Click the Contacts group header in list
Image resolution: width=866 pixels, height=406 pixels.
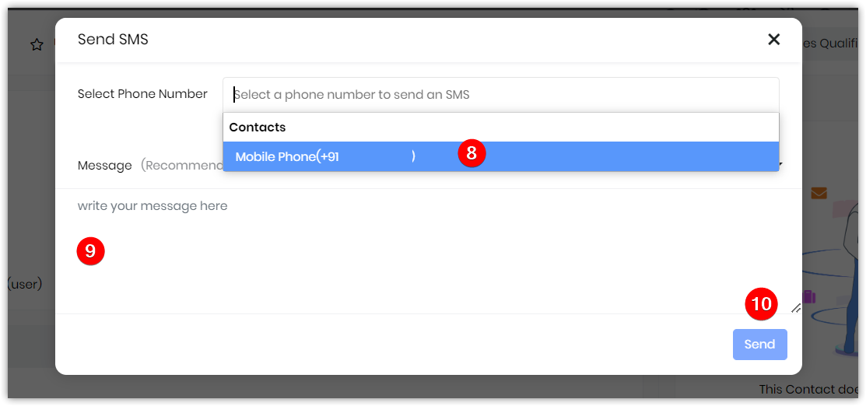[x=258, y=127]
